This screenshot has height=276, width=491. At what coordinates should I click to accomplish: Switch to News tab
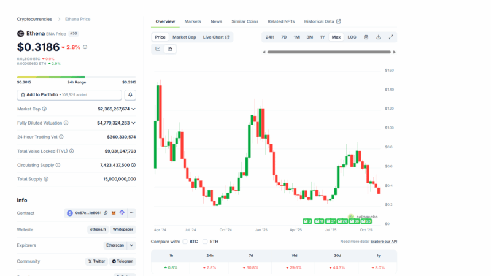pos(216,21)
